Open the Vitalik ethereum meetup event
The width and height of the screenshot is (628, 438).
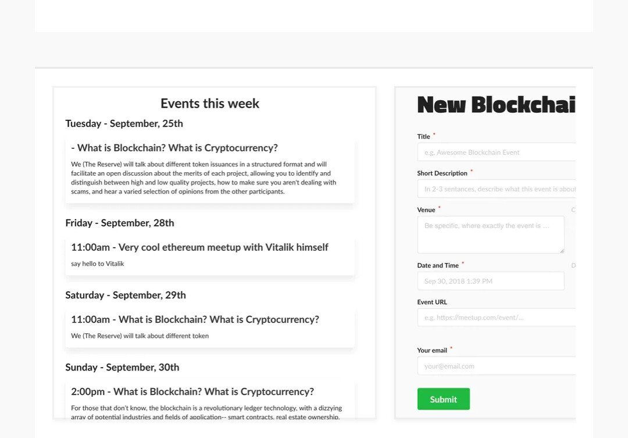(210, 257)
